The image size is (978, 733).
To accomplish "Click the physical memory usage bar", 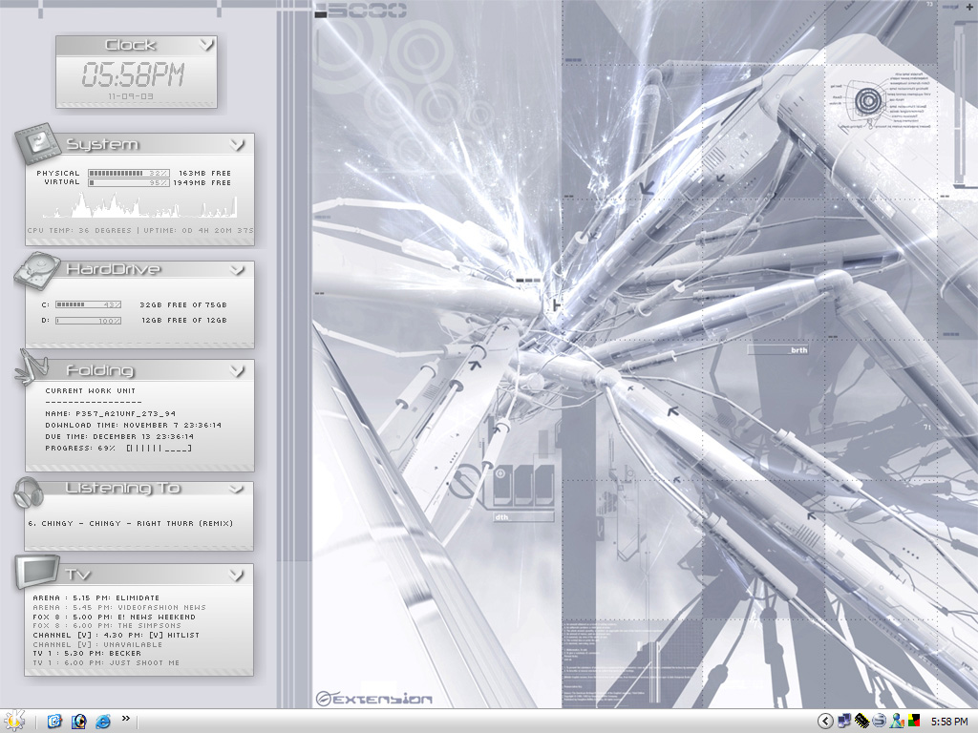I will [x=129, y=174].
